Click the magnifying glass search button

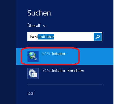98,37
